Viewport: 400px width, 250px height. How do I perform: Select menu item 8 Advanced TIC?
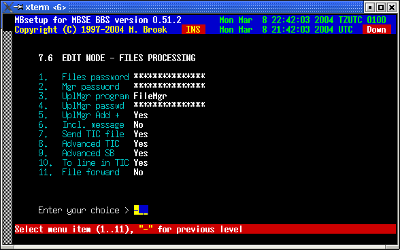point(79,144)
